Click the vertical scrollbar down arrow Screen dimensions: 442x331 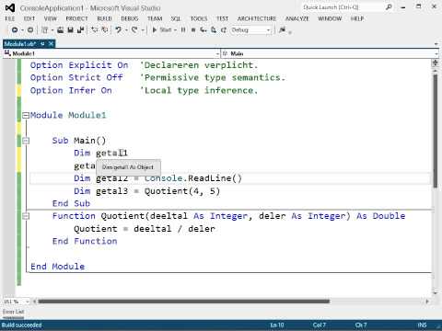[435, 293]
